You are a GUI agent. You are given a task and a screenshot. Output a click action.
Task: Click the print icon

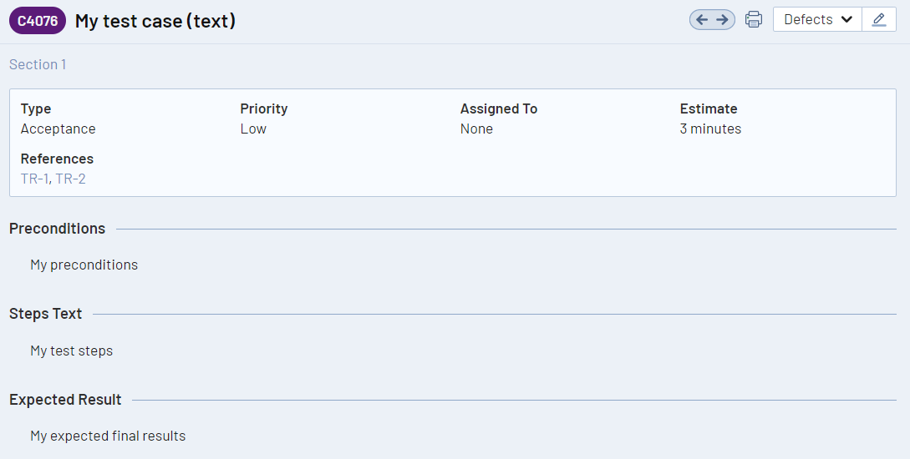point(754,20)
